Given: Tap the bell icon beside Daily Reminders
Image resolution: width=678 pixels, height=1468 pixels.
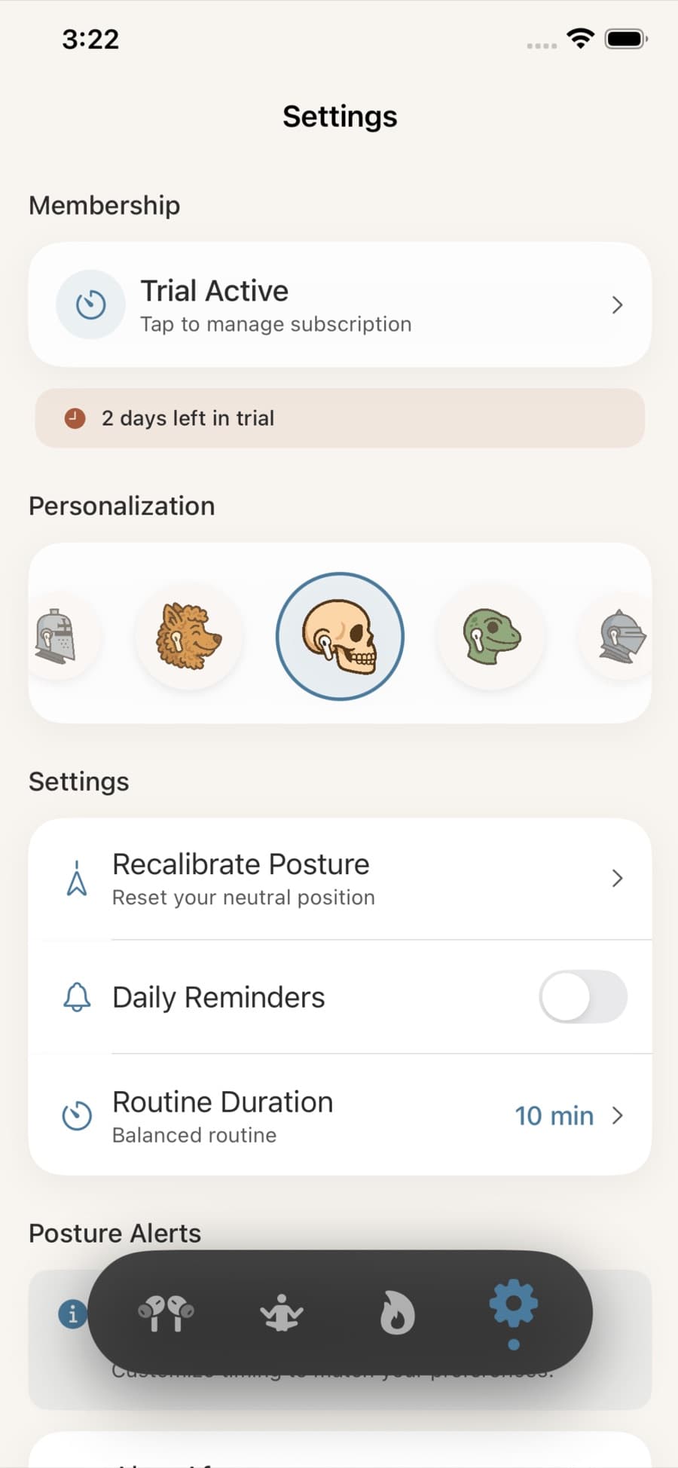Looking at the screenshot, I should pyautogui.click(x=77, y=997).
